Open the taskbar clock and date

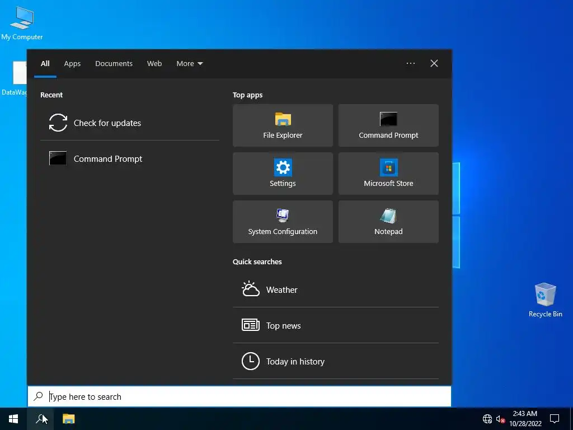[525, 419]
